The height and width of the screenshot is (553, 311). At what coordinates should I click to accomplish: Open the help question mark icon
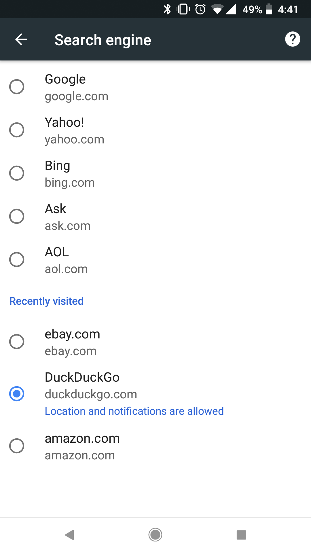tap(293, 39)
